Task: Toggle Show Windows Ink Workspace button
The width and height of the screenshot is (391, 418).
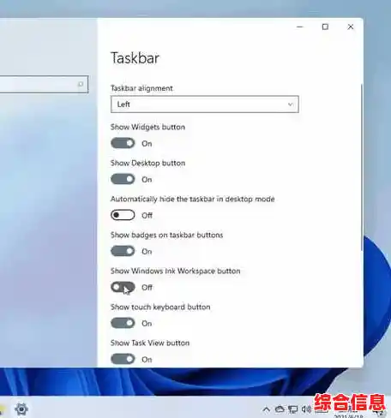Action: click(x=123, y=287)
